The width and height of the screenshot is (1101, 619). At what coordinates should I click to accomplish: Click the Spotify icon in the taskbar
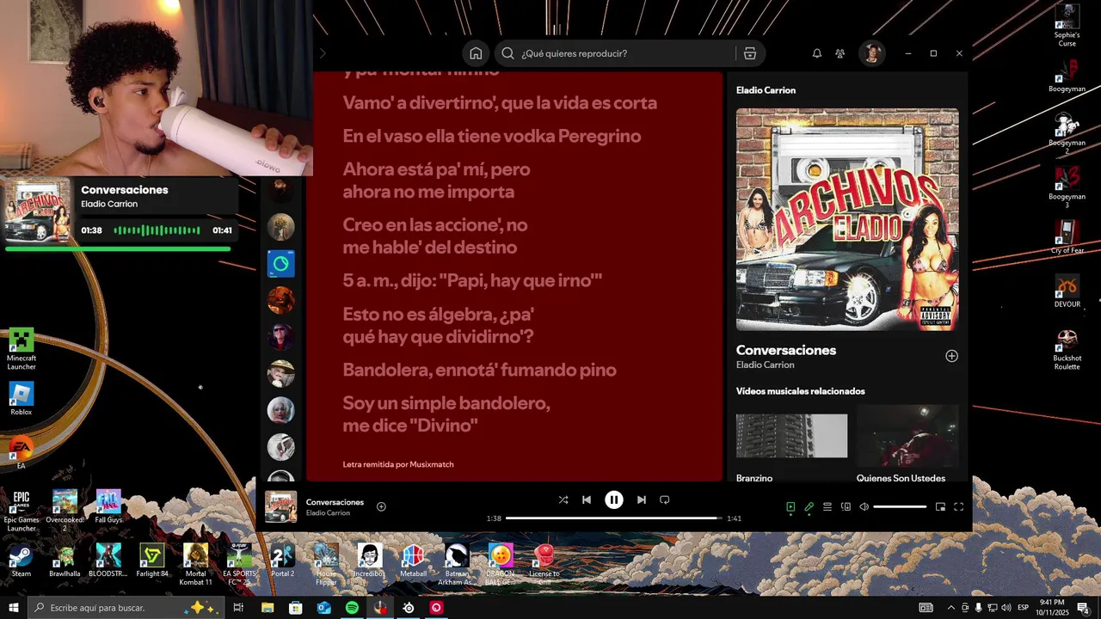pos(352,608)
